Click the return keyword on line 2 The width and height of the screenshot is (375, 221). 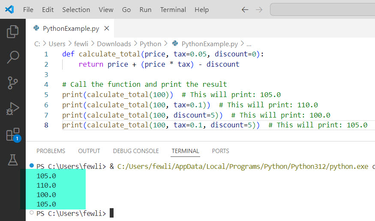coord(91,65)
